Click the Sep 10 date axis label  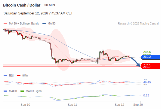[x=25, y=105]
